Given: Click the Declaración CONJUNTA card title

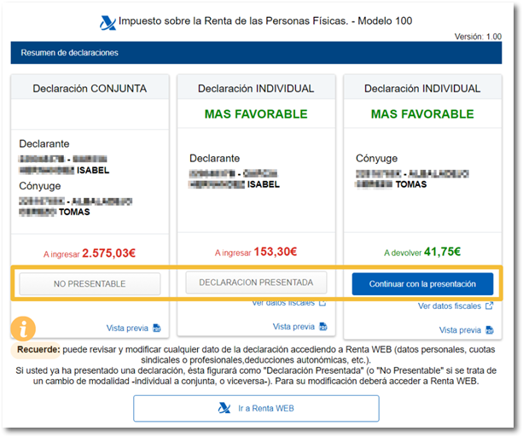Looking at the screenshot, I should pos(90,88).
